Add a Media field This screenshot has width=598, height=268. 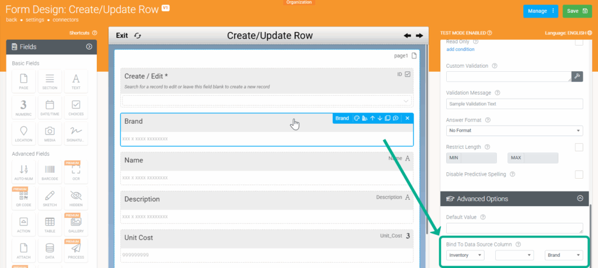(50, 134)
